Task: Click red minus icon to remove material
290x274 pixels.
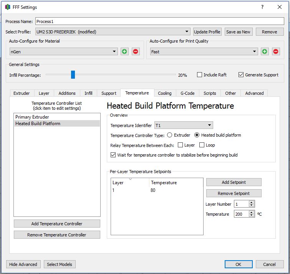Action: point(136,51)
